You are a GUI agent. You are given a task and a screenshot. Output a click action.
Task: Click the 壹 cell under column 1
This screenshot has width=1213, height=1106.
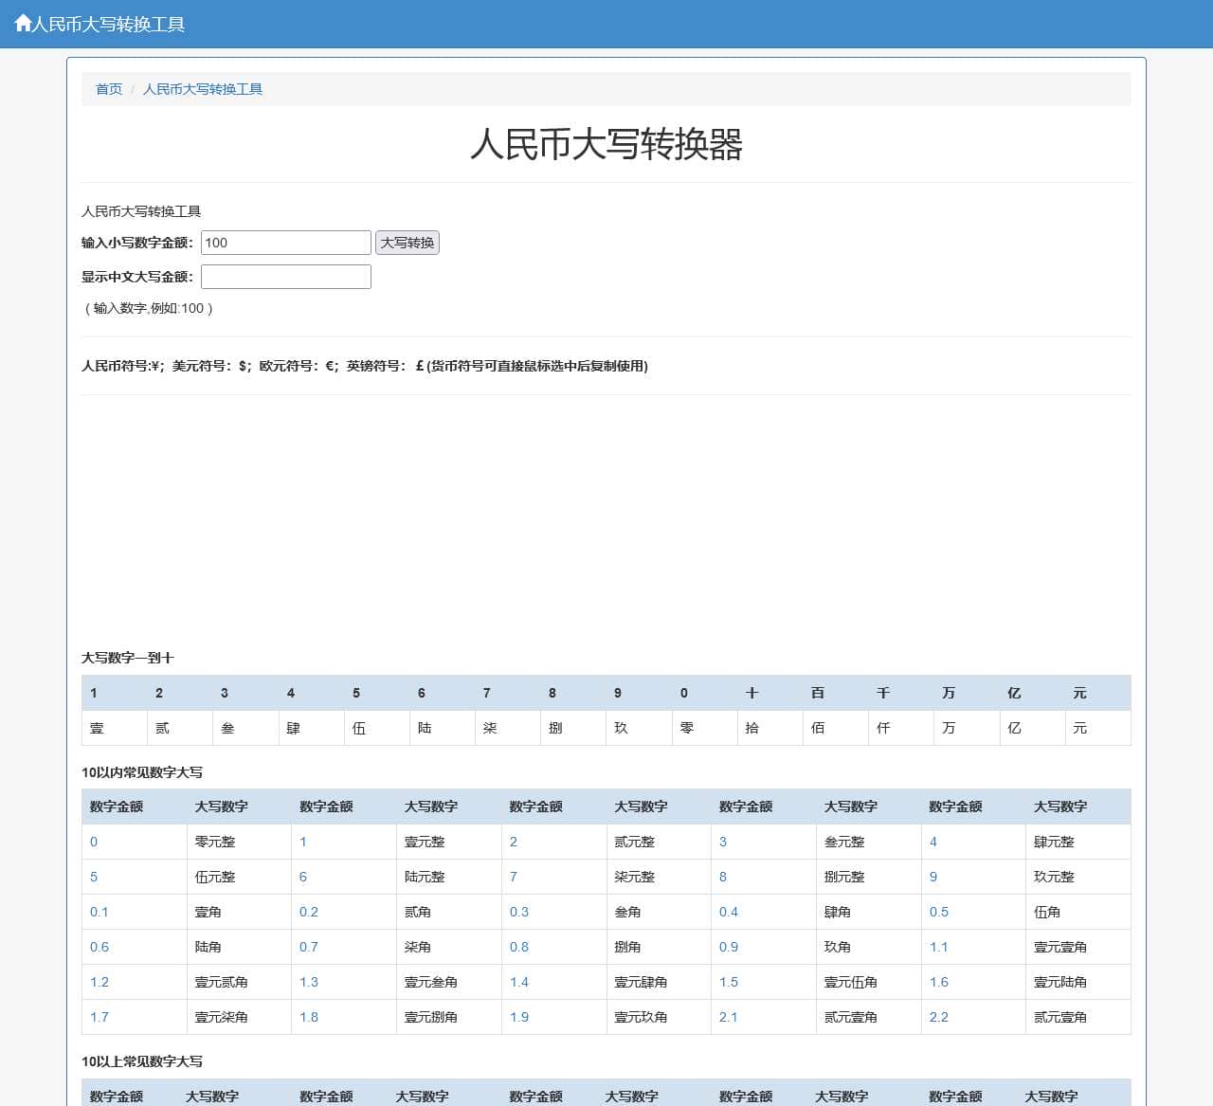tap(115, 728)
